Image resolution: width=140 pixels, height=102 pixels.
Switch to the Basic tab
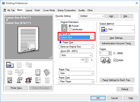coord(20,10)
